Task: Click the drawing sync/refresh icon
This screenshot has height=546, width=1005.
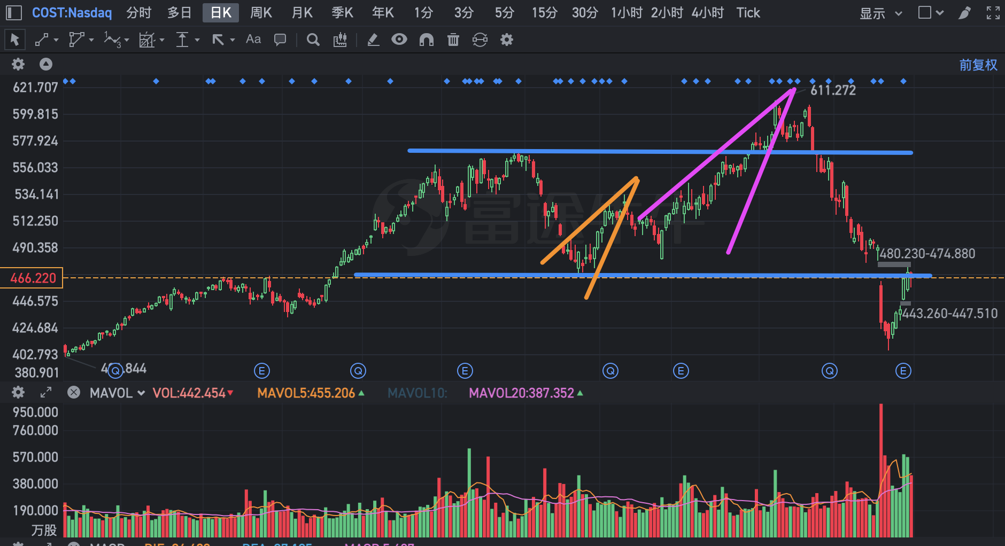Action: coord(480,39)
